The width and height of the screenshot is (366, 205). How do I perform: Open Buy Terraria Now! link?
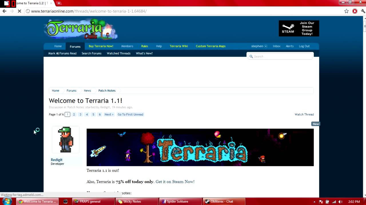[101, 46]
